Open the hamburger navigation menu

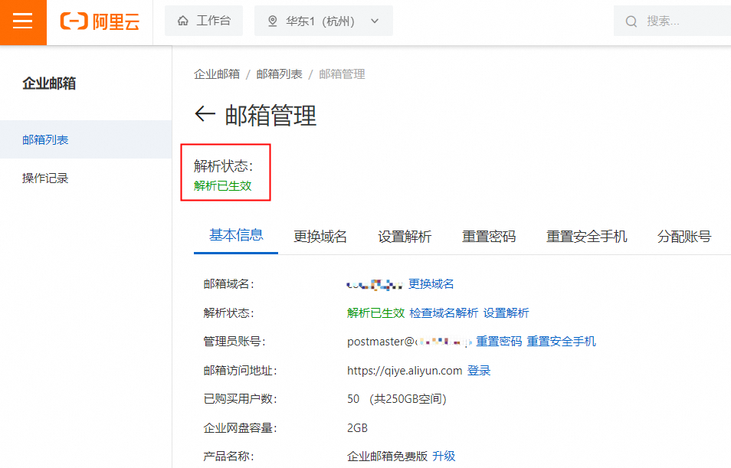pos(22,21)
